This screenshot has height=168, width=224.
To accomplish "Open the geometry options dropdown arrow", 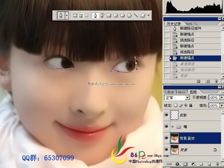I will (x=149, y=15).
